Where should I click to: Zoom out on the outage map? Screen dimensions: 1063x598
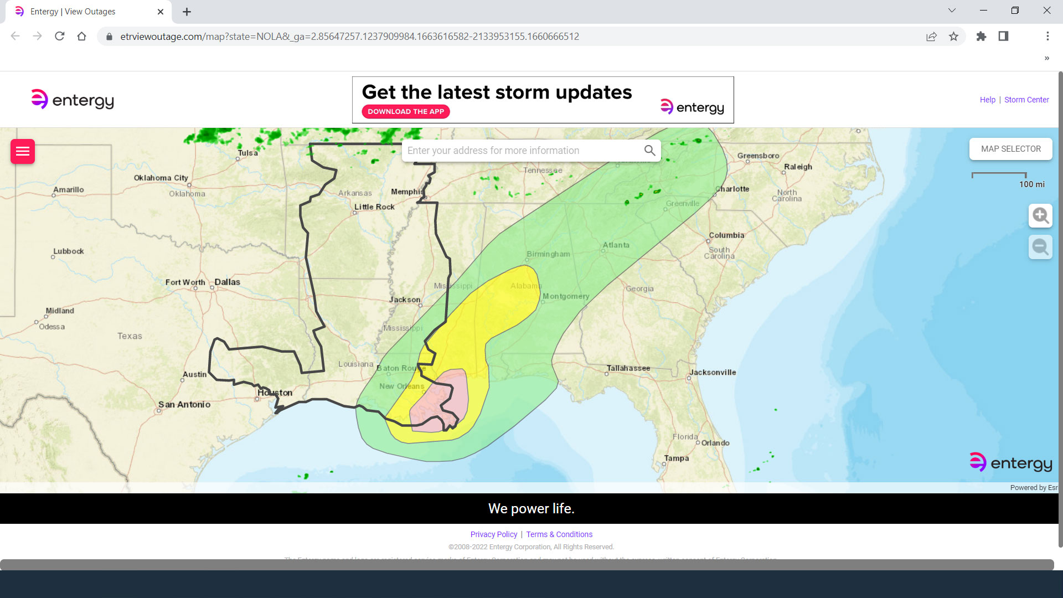coord(1040,247)
